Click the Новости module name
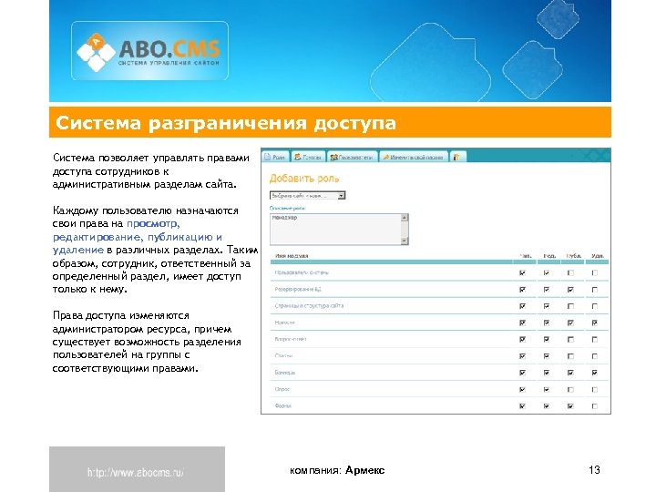Viewport: 656px width, 492px height. point(284,323)
